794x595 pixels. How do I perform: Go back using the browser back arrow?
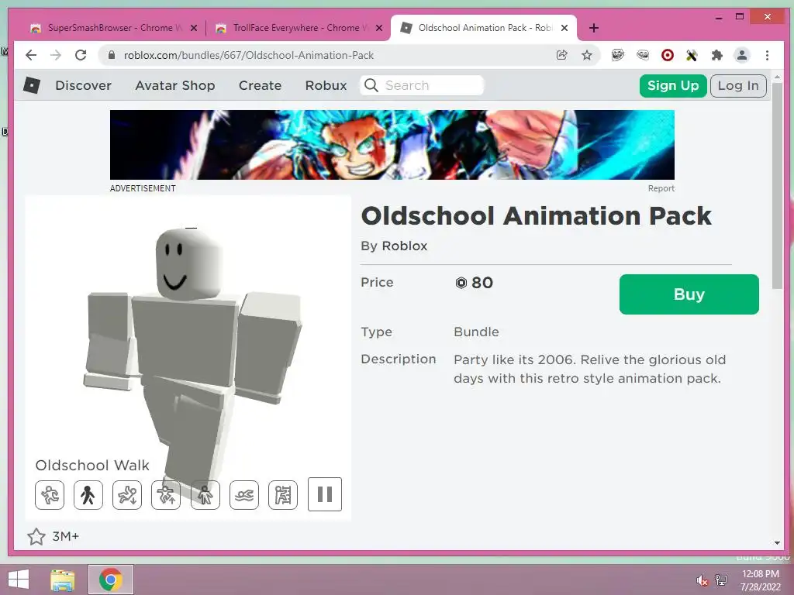[x=31, y=55]
